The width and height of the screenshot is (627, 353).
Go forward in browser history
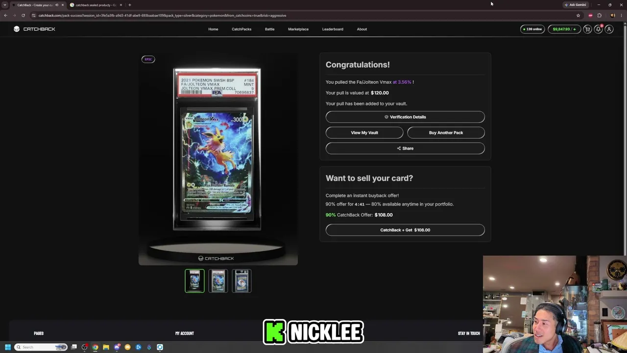14,15
